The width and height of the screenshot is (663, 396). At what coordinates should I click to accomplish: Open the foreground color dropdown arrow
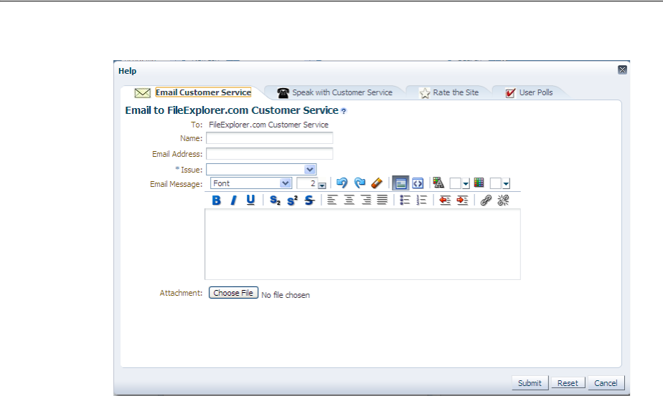coord(466,183)
